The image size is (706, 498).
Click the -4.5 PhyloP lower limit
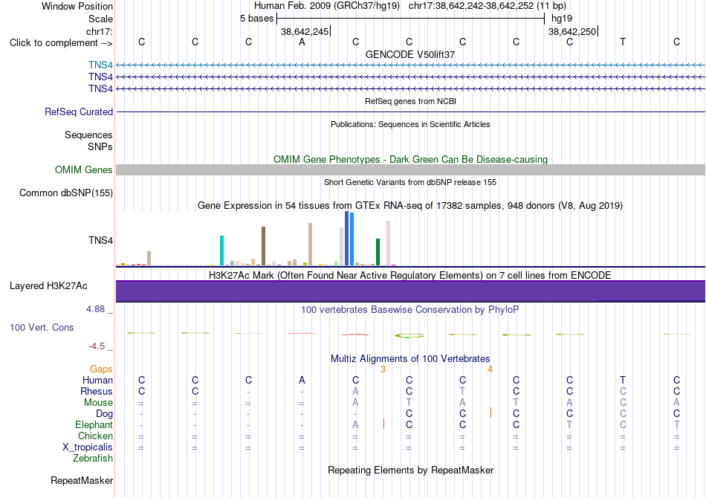coord(97,346)
